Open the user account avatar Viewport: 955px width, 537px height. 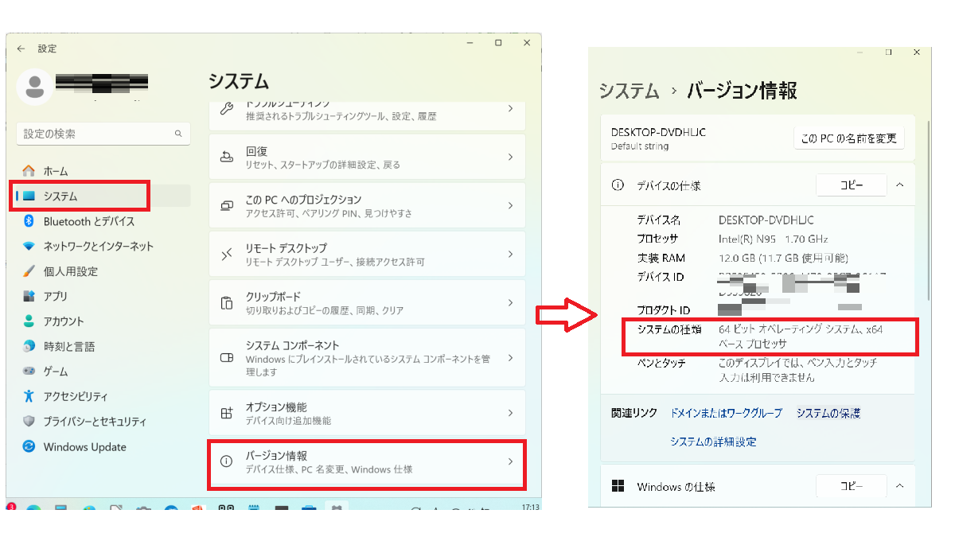[x=35, y=87]
